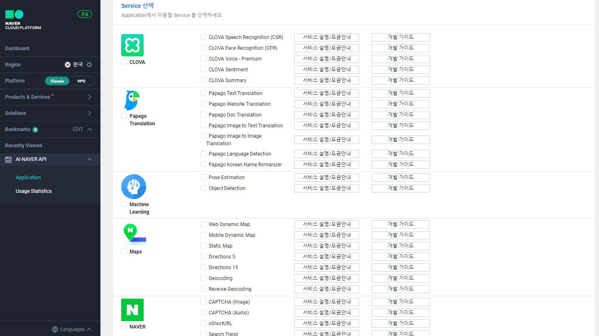The width and height of the screenshot is (599, 336).
Task: Open region settings gear icon
Action: 89,65
